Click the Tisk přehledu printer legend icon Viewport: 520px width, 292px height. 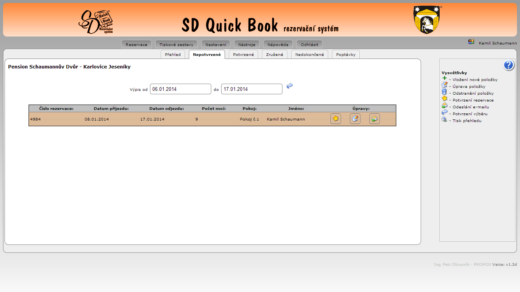coord(444,119)
